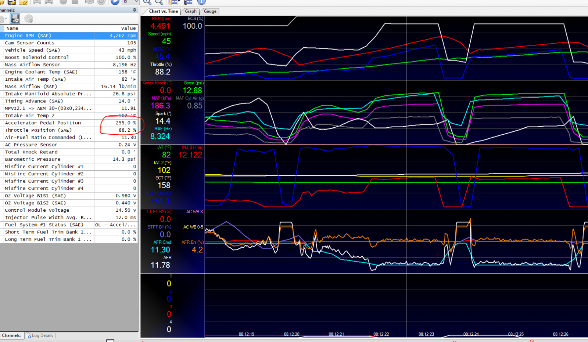Click the AFR Cmd legend reading 11.30
Screen dimensions: 588x342
point(161,250)
